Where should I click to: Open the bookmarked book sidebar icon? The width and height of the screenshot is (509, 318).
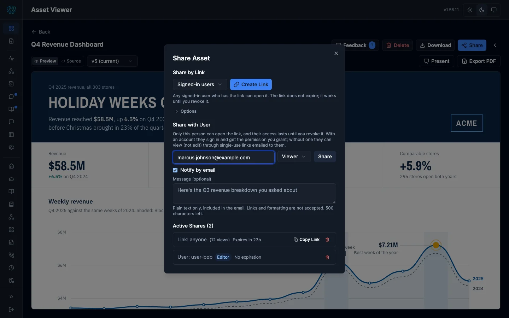[11, 204]
